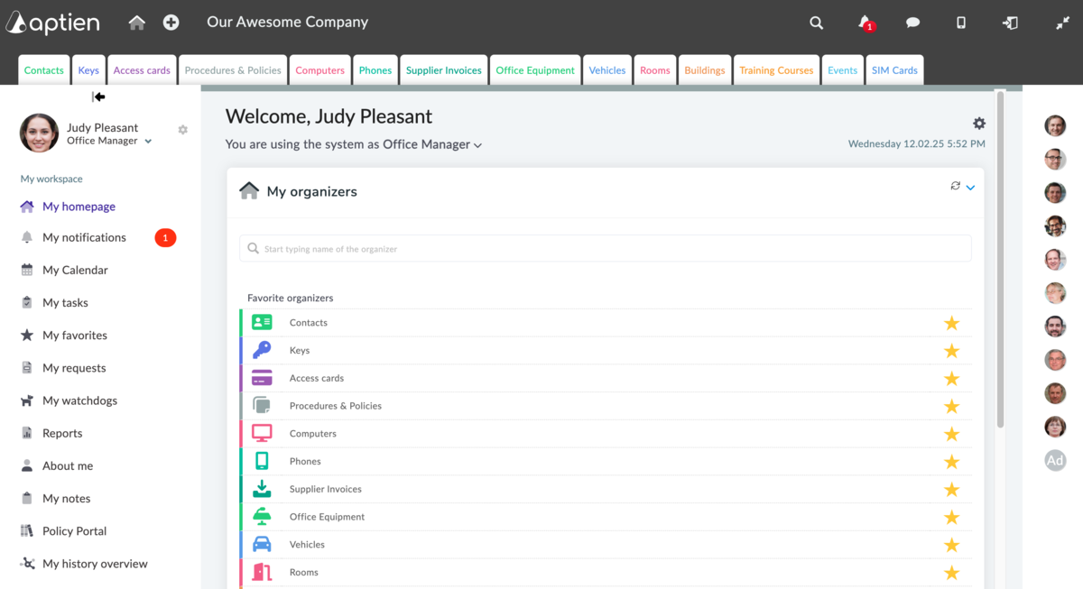Viewport: 1083px width, 589px height.
Task: Open the Events tab
Action: [x=842, y=70]
